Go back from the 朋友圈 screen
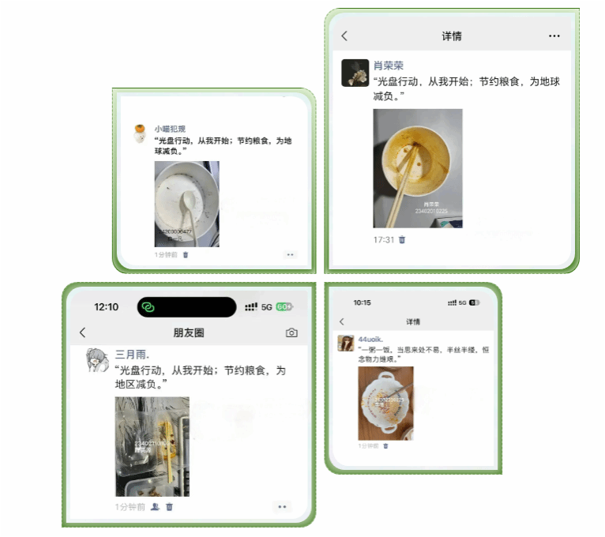The width and height of the screenshot is (605, 537). pyautogui.click(x=83, y=332)
